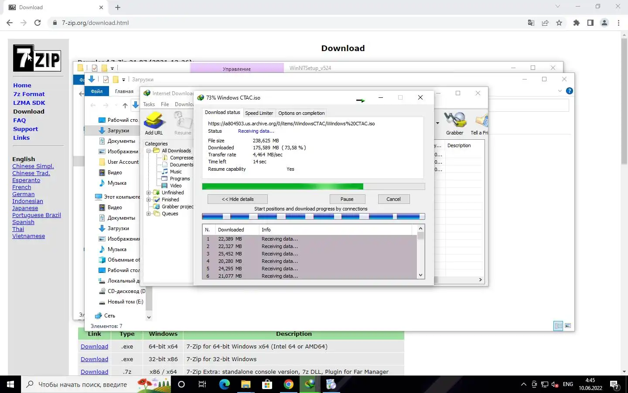Image resolution: width=628 pixels, height=393 pixels.
Task: Click the Управление tab in WinNTSetup window
Action: click(237, 69)
